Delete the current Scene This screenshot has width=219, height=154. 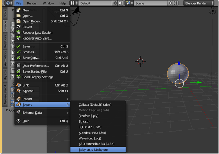pos(175,3)
